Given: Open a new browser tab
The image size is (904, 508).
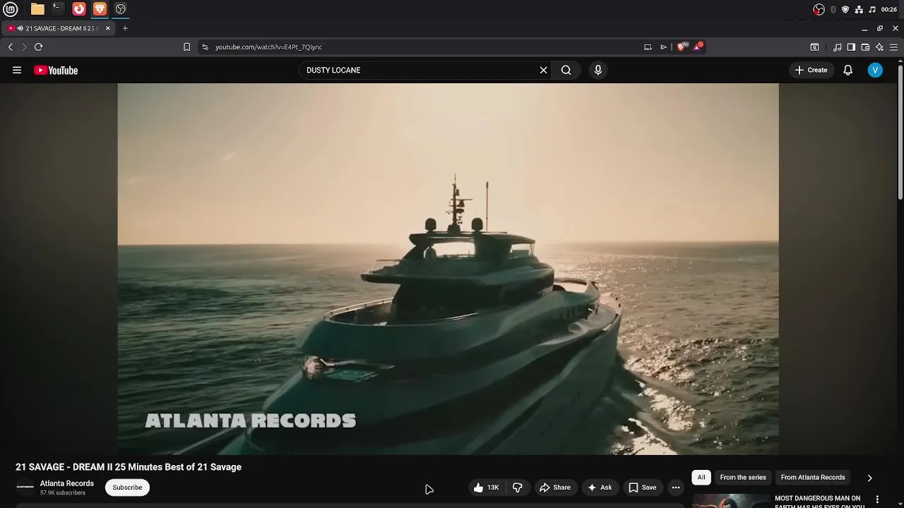Looking at the screenshot, I should pyautogui.click(x=125, y=28).
